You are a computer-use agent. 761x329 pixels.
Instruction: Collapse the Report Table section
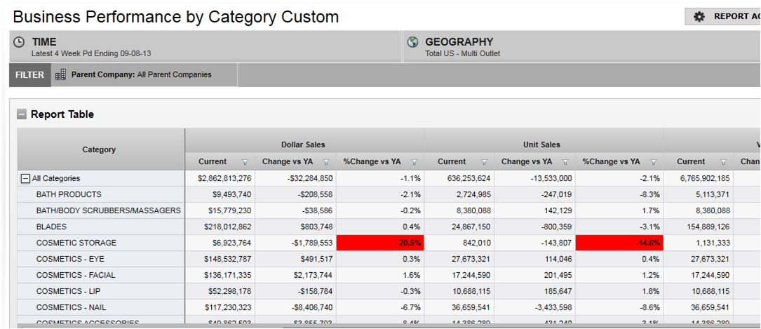pyautogui.click(x=22, y=114)
